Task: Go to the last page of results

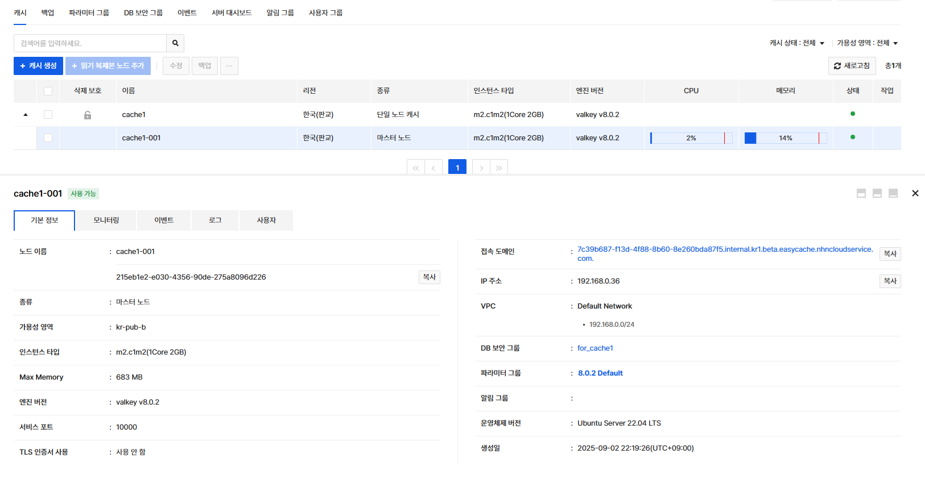Action: pyautogui.click(x=499, y=168)
